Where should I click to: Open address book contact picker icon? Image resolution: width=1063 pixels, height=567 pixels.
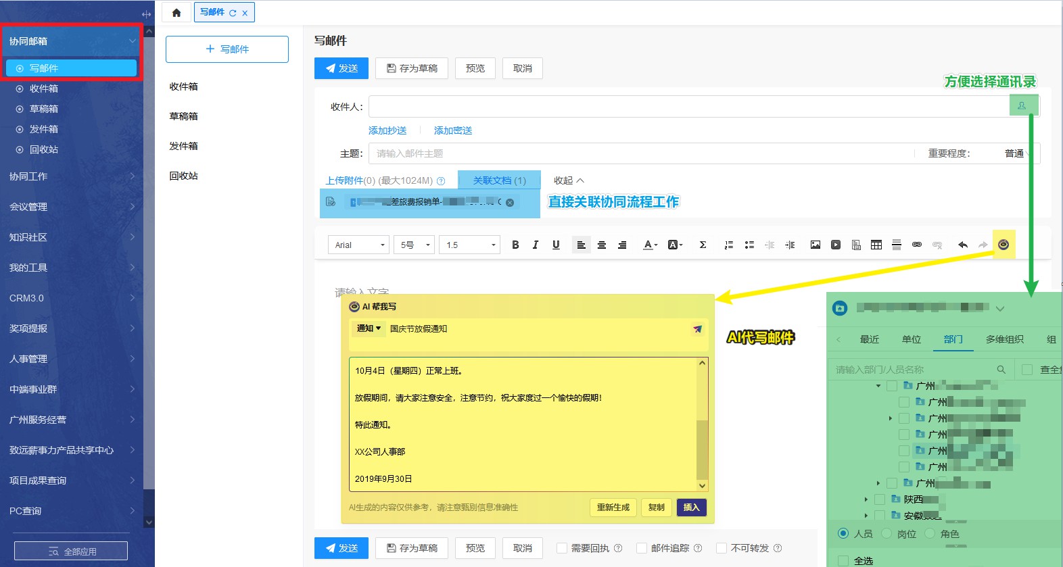[x=1022, y=105]
